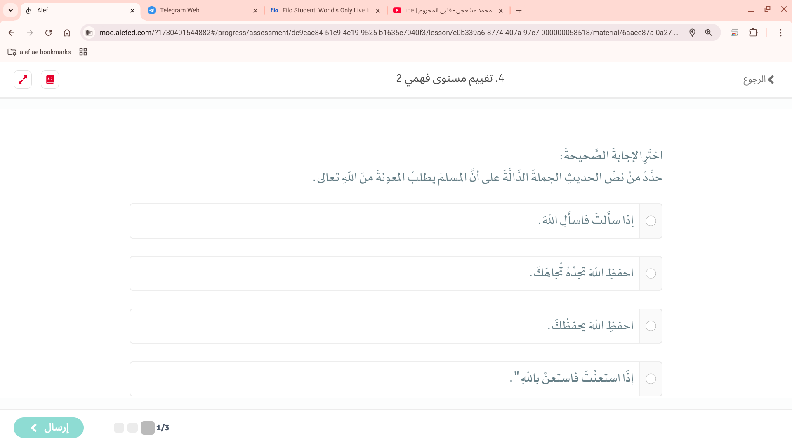Click the current question progress indicator square

148,428
